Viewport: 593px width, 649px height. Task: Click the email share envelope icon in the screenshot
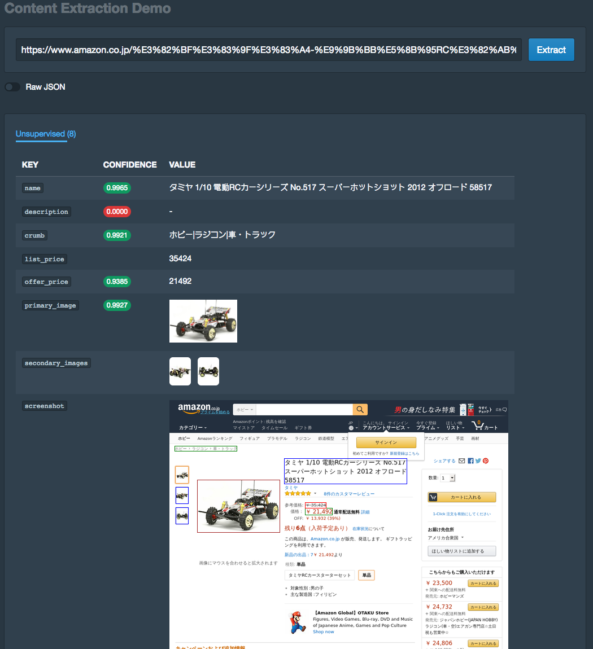[x=462, y=461]
